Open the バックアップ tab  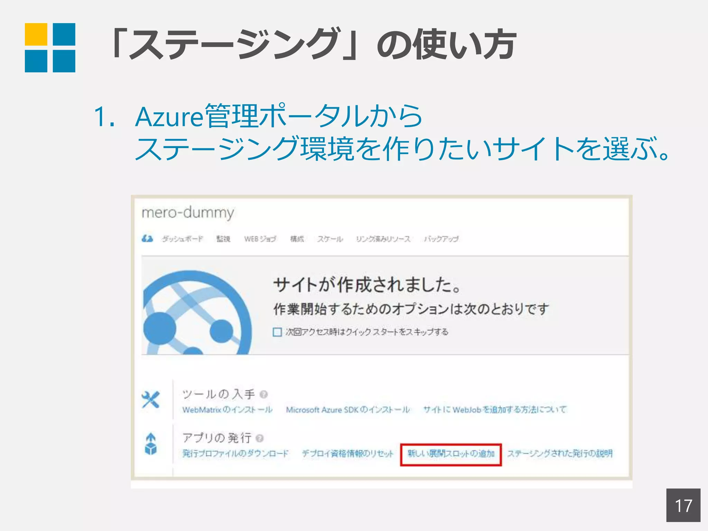[x=441, y=239]
